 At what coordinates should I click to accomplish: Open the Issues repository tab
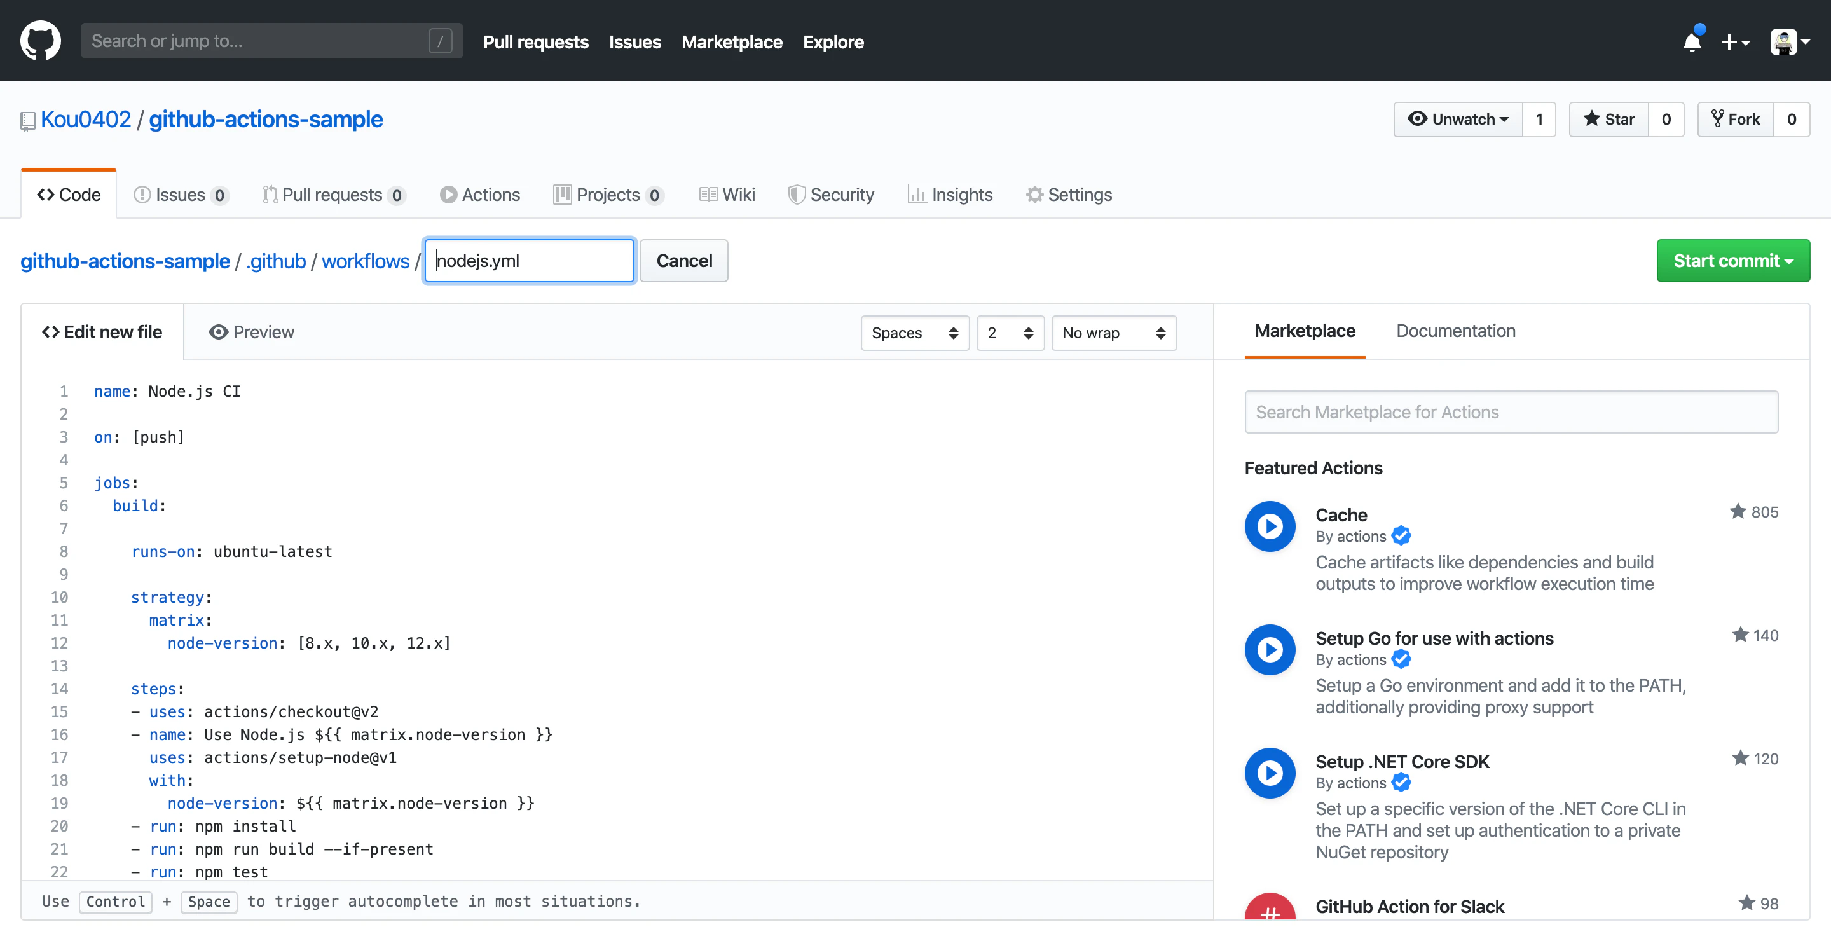181,195
